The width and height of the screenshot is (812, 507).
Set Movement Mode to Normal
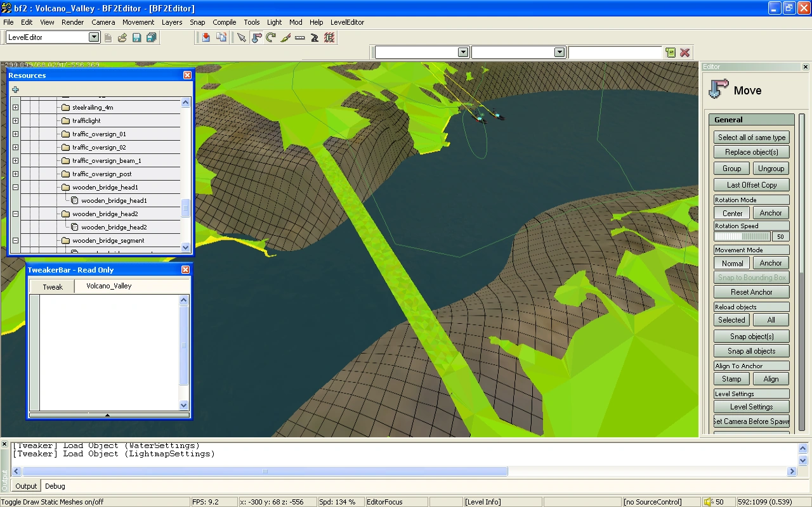[x=732, y=263]
